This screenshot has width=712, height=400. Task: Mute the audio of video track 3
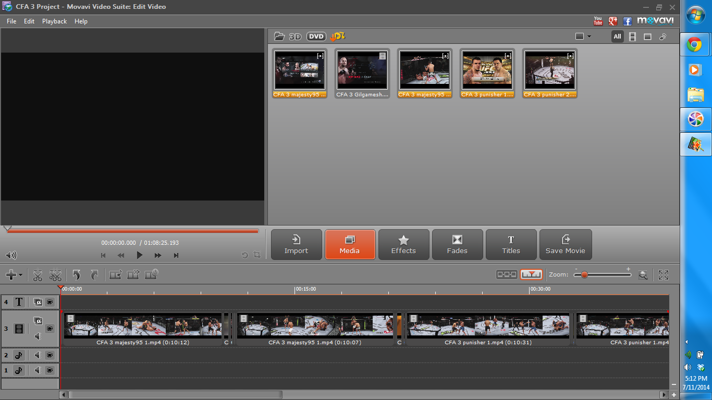point(38,336)
